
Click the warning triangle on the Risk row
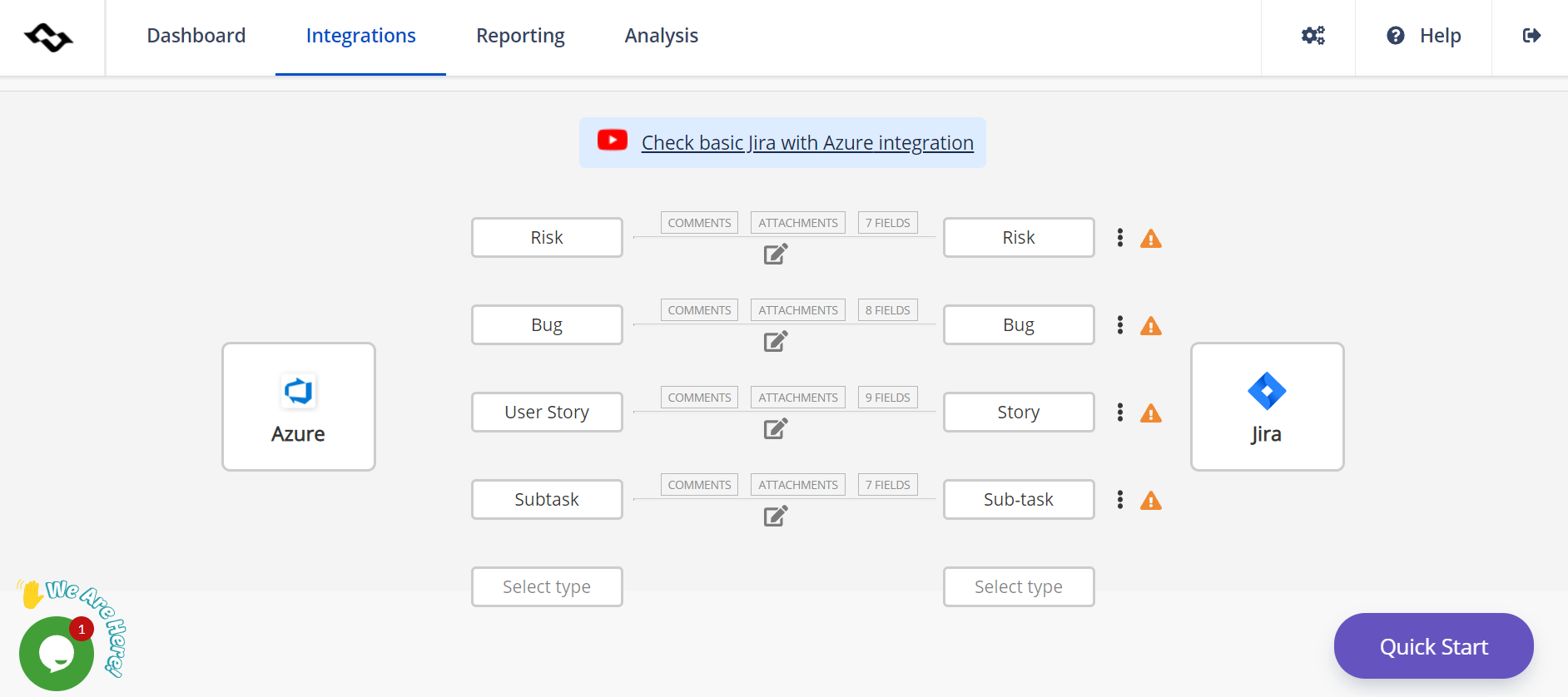tap(1151, 240)
